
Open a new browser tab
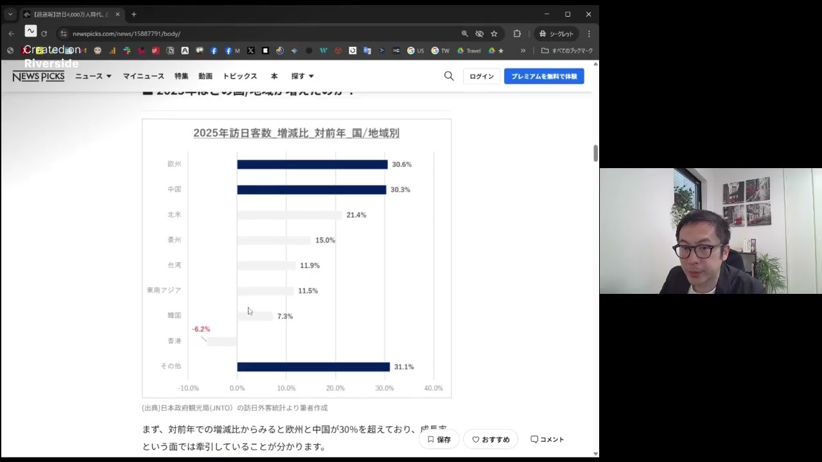click(134, 14)
